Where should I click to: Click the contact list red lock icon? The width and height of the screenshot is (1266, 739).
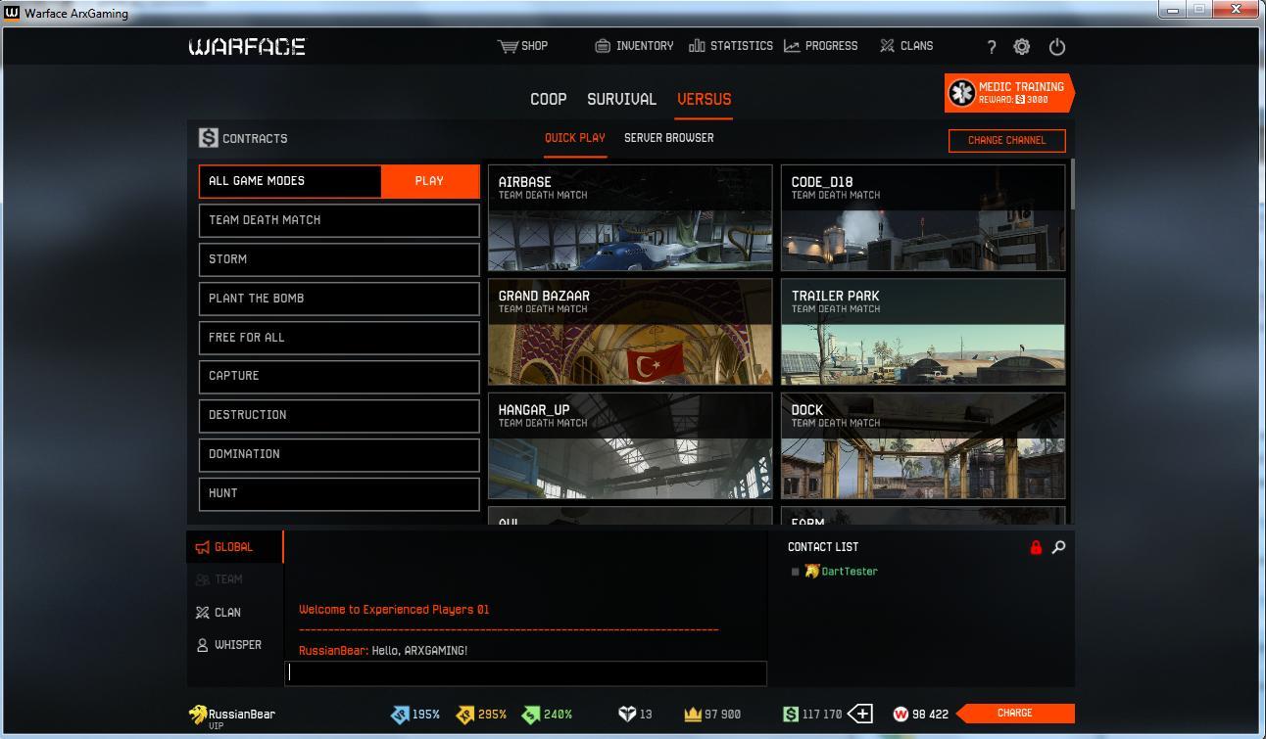coord(1036,547)
